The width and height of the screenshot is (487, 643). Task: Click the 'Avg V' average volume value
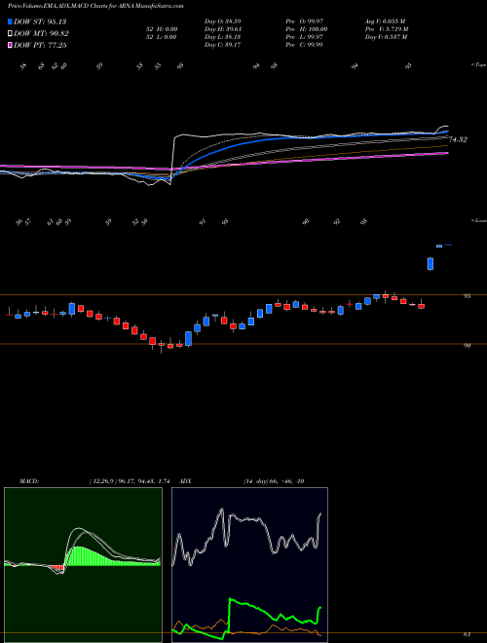[x=385, y=20]
